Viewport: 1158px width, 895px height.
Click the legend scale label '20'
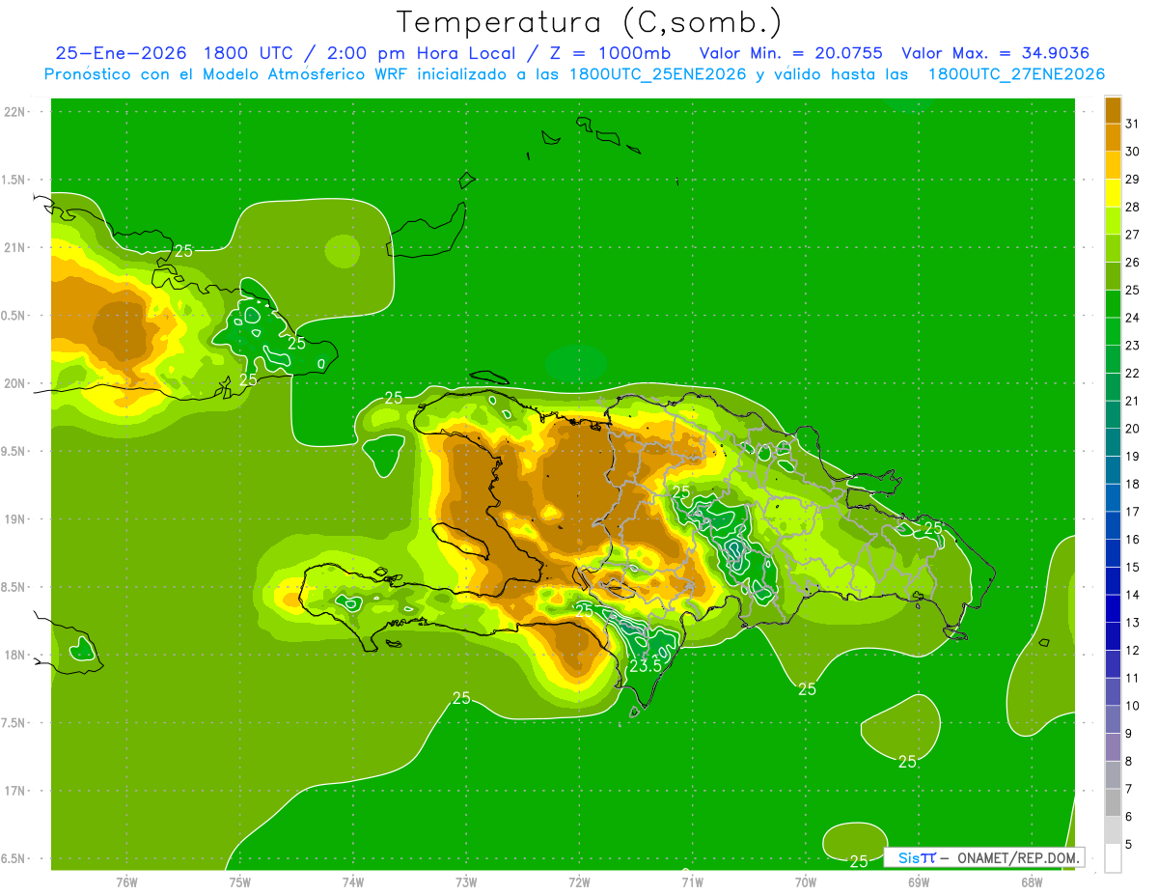[1133, 429]
